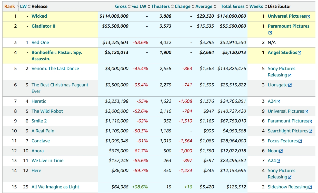Viewport: 318px width, 193px height.
Task: Select Wicked's average $29,320
Action: pyautogui.click(x=205, y=16)
